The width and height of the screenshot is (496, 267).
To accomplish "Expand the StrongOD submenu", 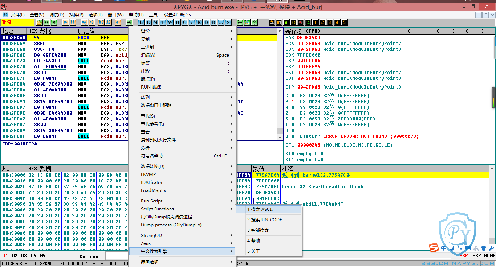I will click(x=182, y=235).
